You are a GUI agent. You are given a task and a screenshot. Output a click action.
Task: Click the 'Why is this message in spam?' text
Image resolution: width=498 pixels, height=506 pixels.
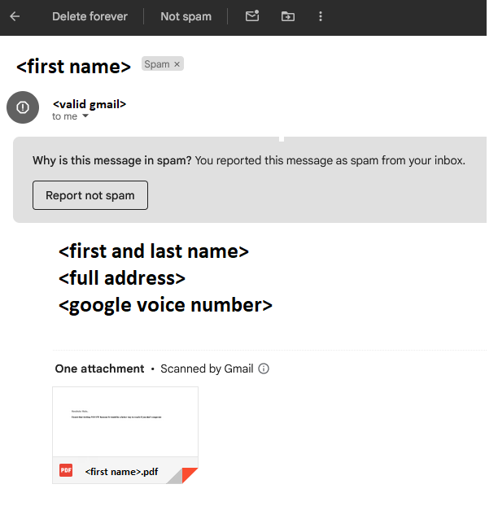pos(112,160)
